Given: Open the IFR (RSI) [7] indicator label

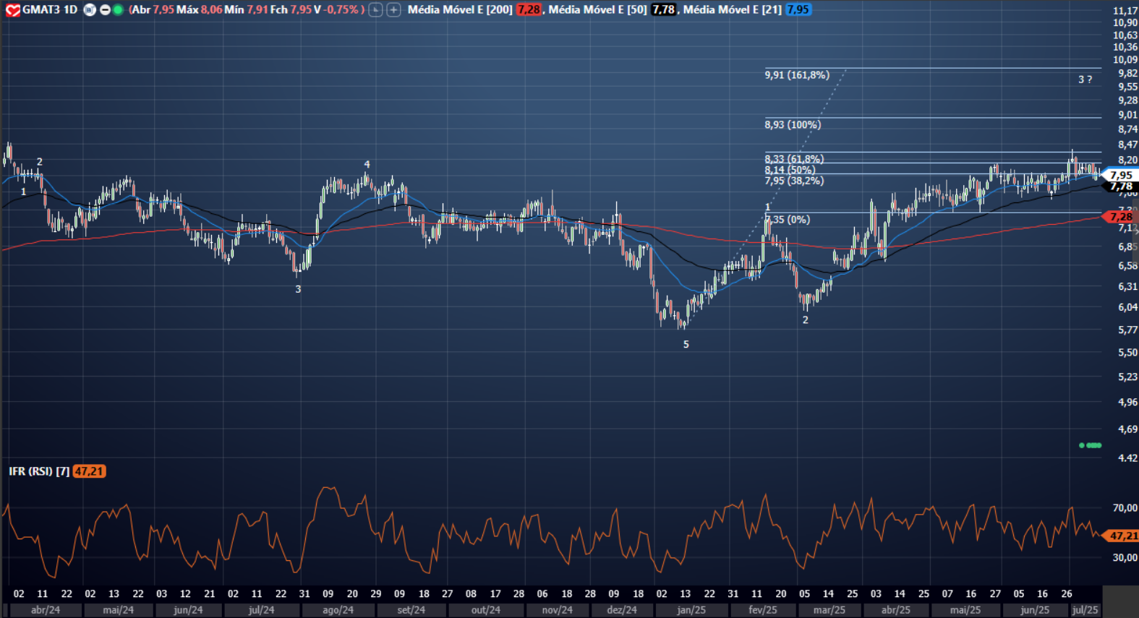Looking at the screenshot, I should point(39,471).
